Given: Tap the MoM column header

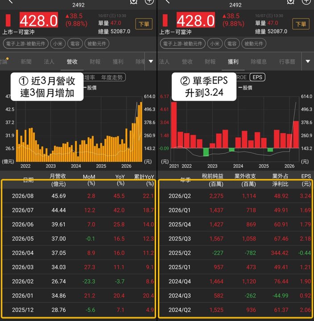Looking at the screenshot, I should pos(89,180).
